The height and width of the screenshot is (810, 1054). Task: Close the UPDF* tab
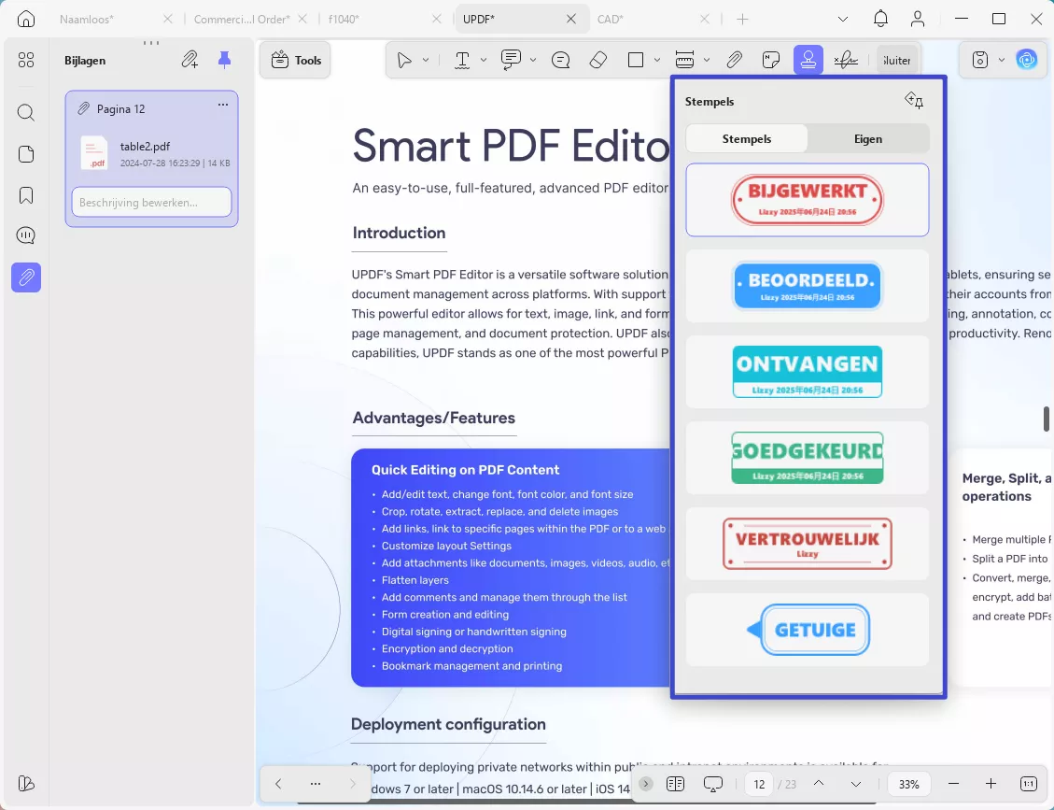pyautogui.click(x=570, y=19)
